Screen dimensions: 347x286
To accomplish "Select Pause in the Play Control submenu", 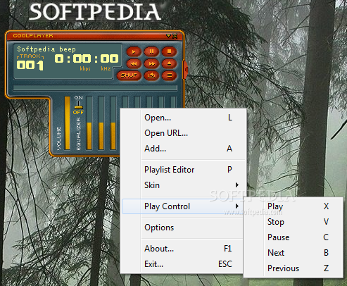I will (294, 237).
